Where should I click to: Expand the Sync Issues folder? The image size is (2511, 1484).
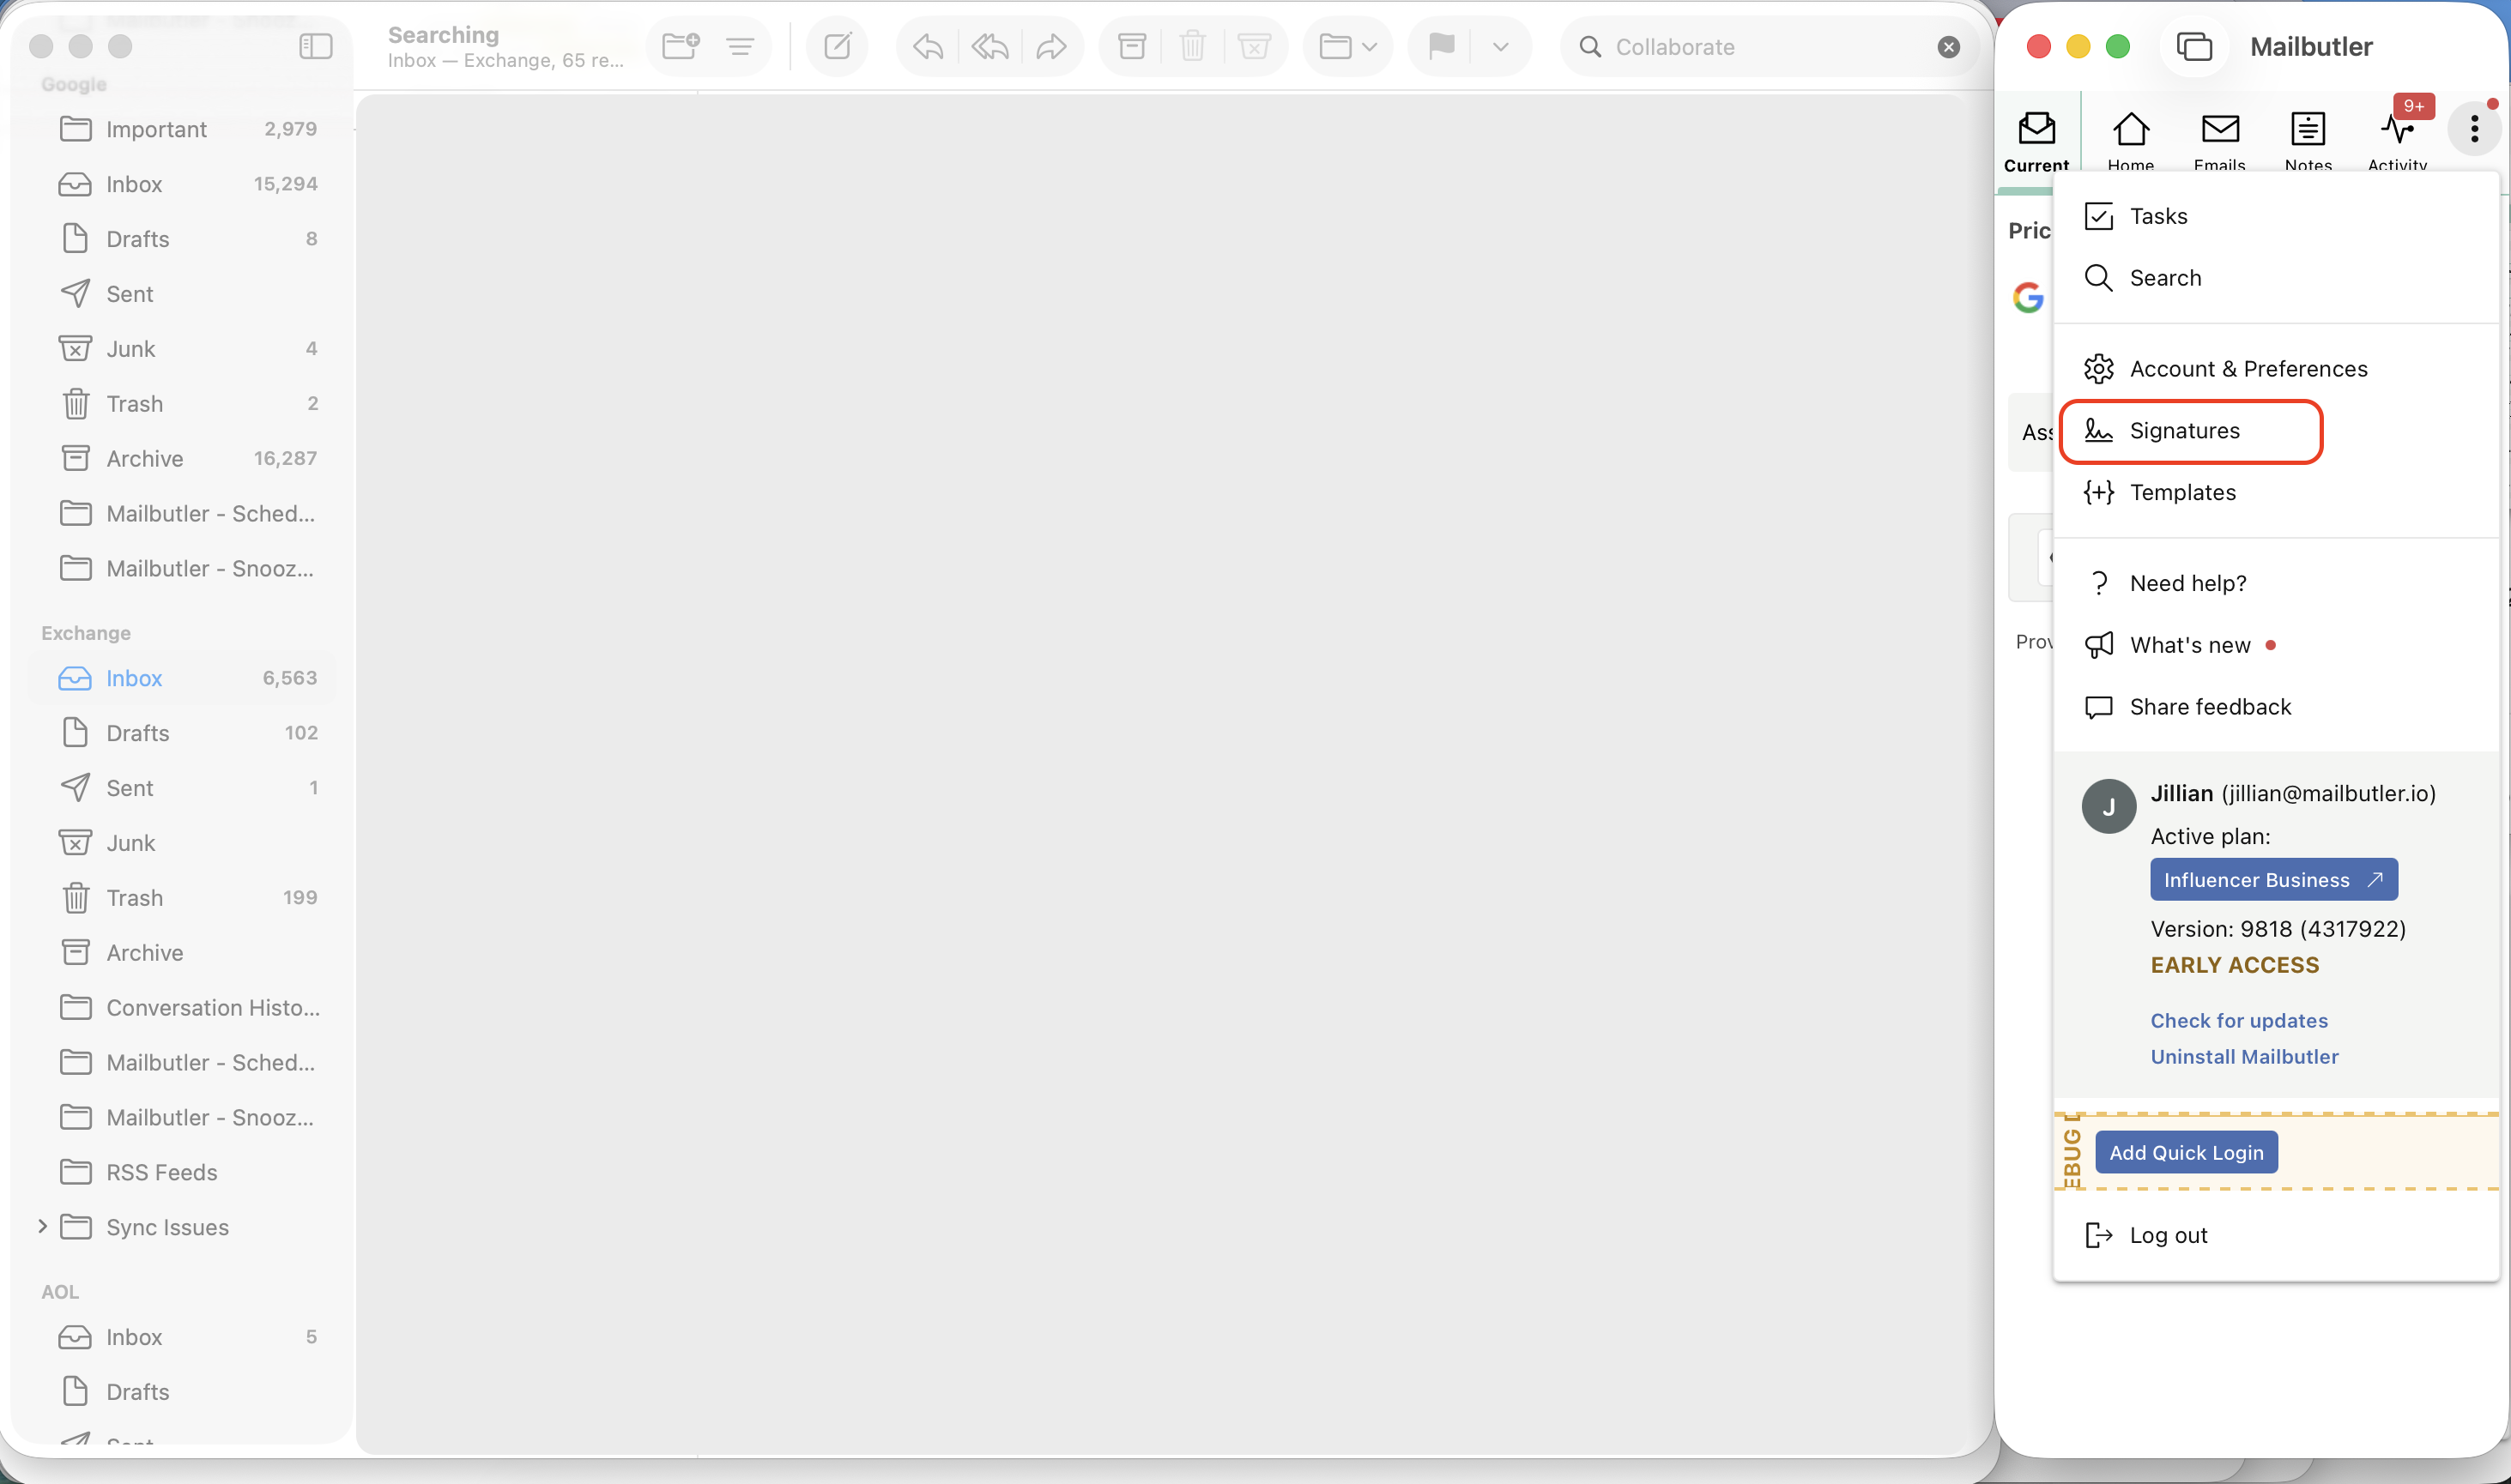click(x=42, y=1226)
